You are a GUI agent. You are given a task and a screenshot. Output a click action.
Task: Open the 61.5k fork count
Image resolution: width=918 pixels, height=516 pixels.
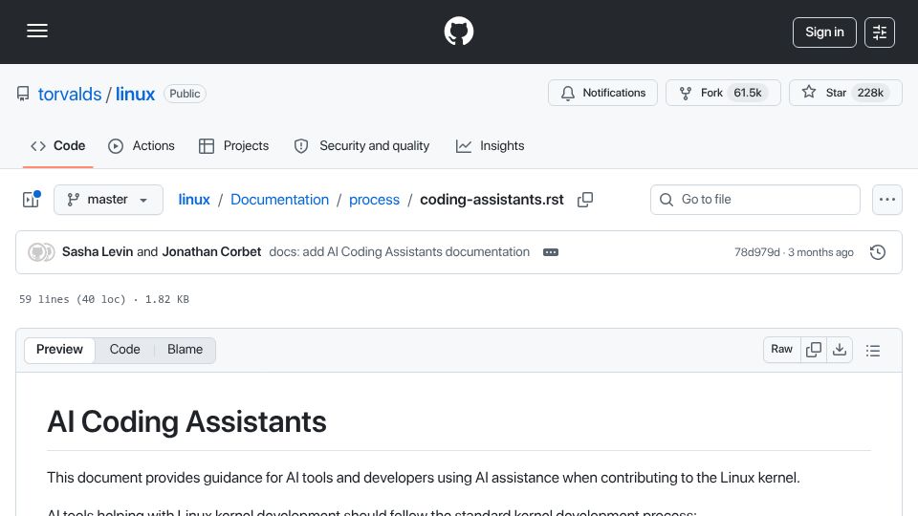[x=748, y=93]
